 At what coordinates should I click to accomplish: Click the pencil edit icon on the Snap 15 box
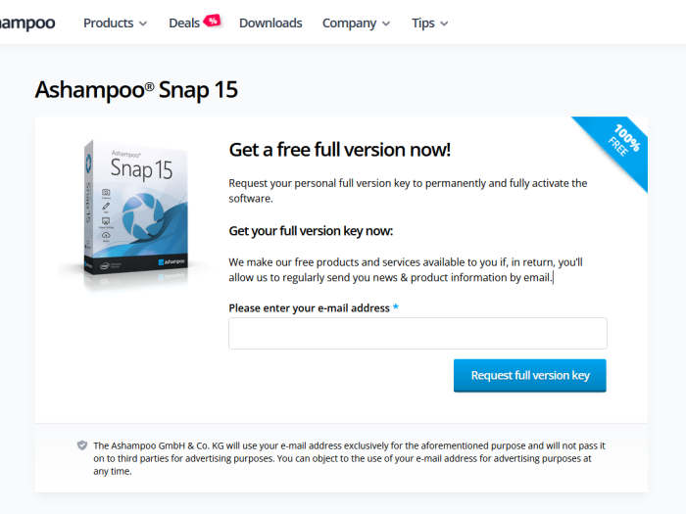pyautogui.click(x=106, y=207)
